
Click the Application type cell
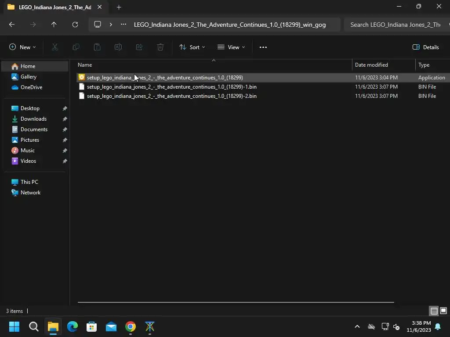(x=432, y=78)
